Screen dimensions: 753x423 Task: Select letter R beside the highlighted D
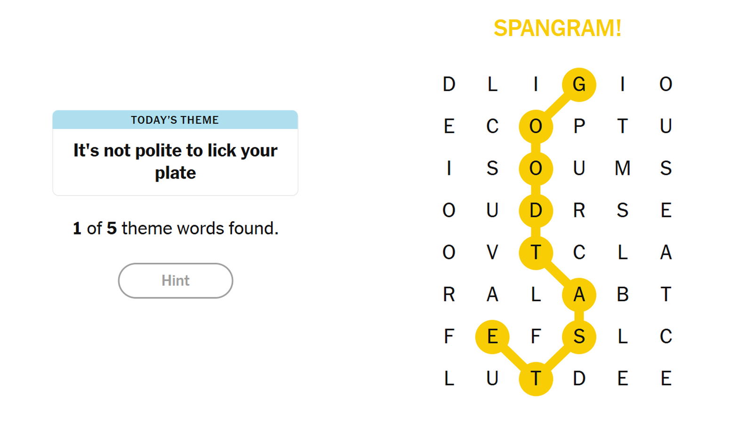pos(579,210)
